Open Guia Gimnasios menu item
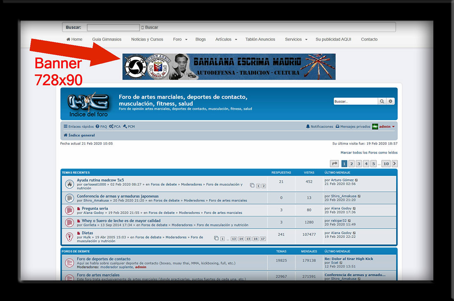Screen dimensions: 454x301 [x=106, y=40]
